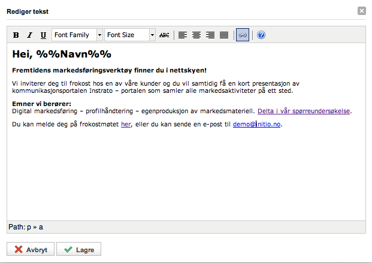
Task: Select the 'a' element in Path bar
Action: point(41,227)
